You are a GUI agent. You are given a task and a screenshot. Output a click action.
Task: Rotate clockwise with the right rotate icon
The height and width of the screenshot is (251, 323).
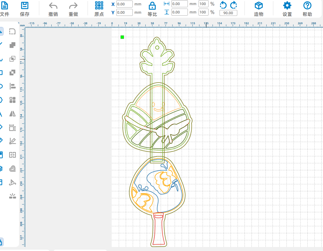234,5
